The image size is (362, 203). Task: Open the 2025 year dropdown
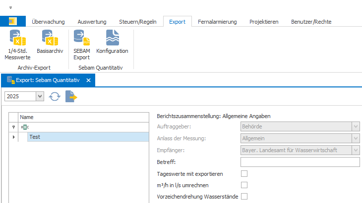(x=40, y=97)
